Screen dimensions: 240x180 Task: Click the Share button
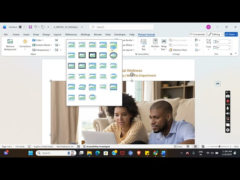(231, 34)
